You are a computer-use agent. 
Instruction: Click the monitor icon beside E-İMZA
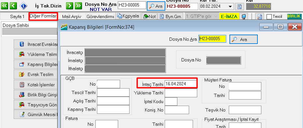[x=244, y=17]
